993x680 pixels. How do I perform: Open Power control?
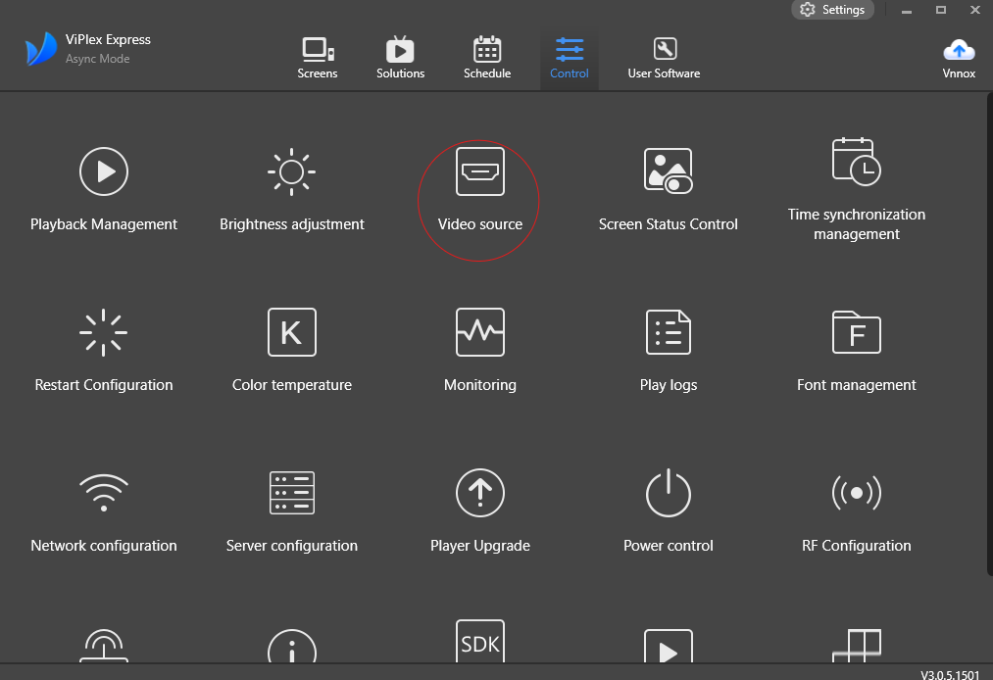[669, 511]
